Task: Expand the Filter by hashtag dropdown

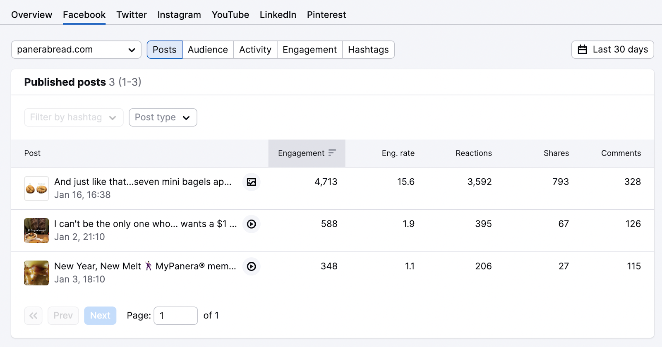Action: click(74, 117)
